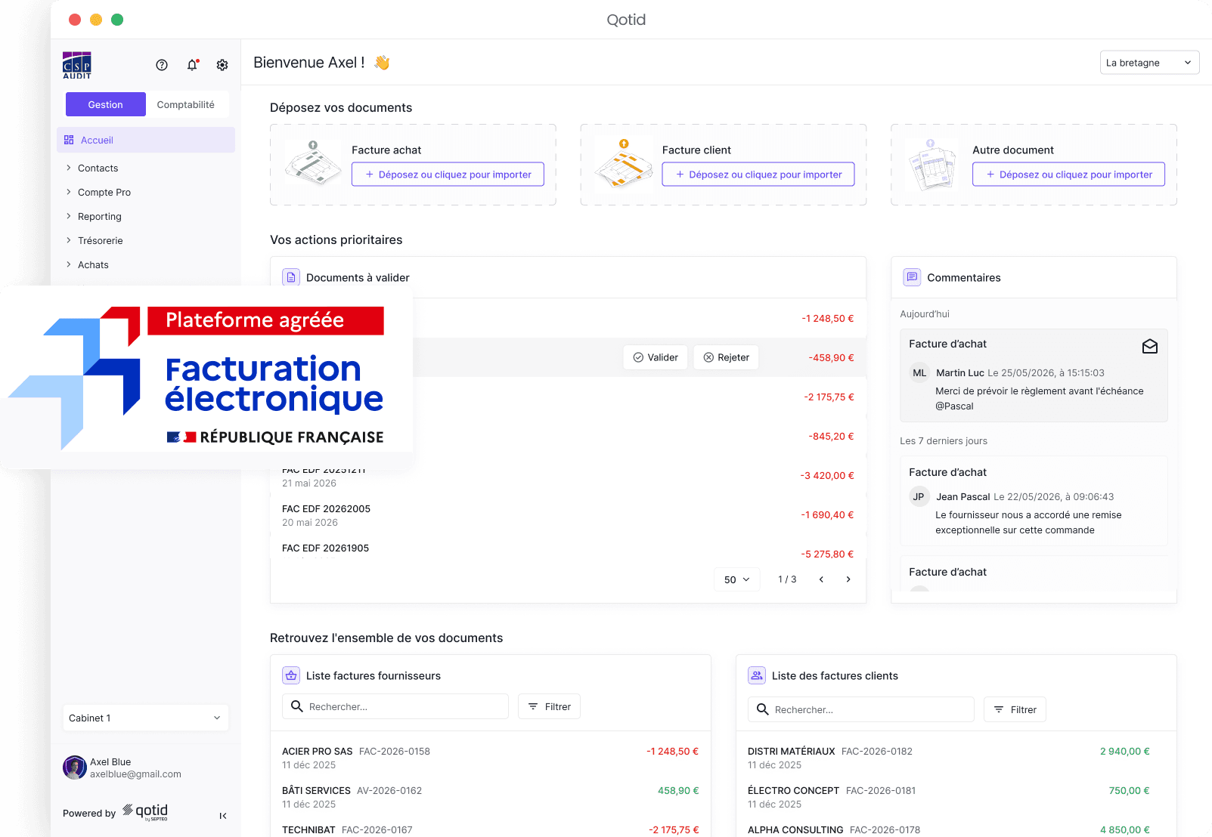Collapse the sidebar with the arrow icon
The width and height of the screenshot is (1212, 837).
pyautogui.click(x=223, y=816)
